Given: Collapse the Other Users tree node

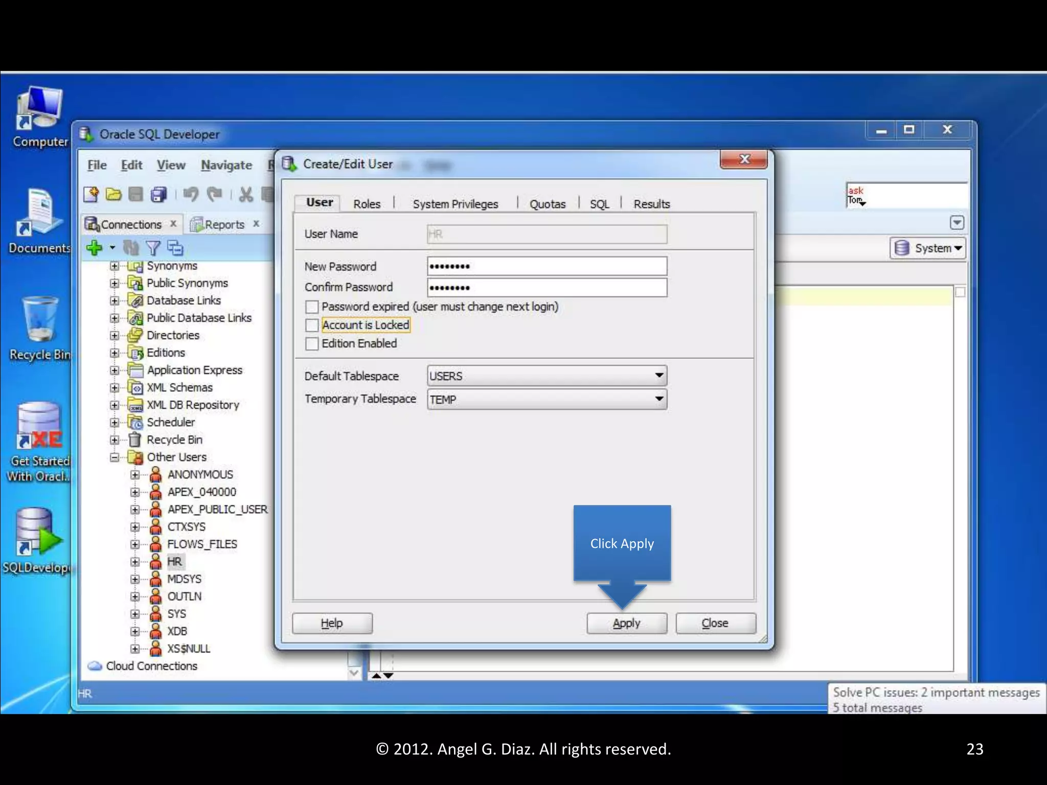Looking at the screenshot, I should tap(115, 457).
